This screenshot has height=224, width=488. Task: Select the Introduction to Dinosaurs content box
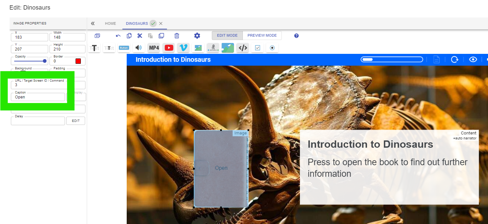(389, 167)
